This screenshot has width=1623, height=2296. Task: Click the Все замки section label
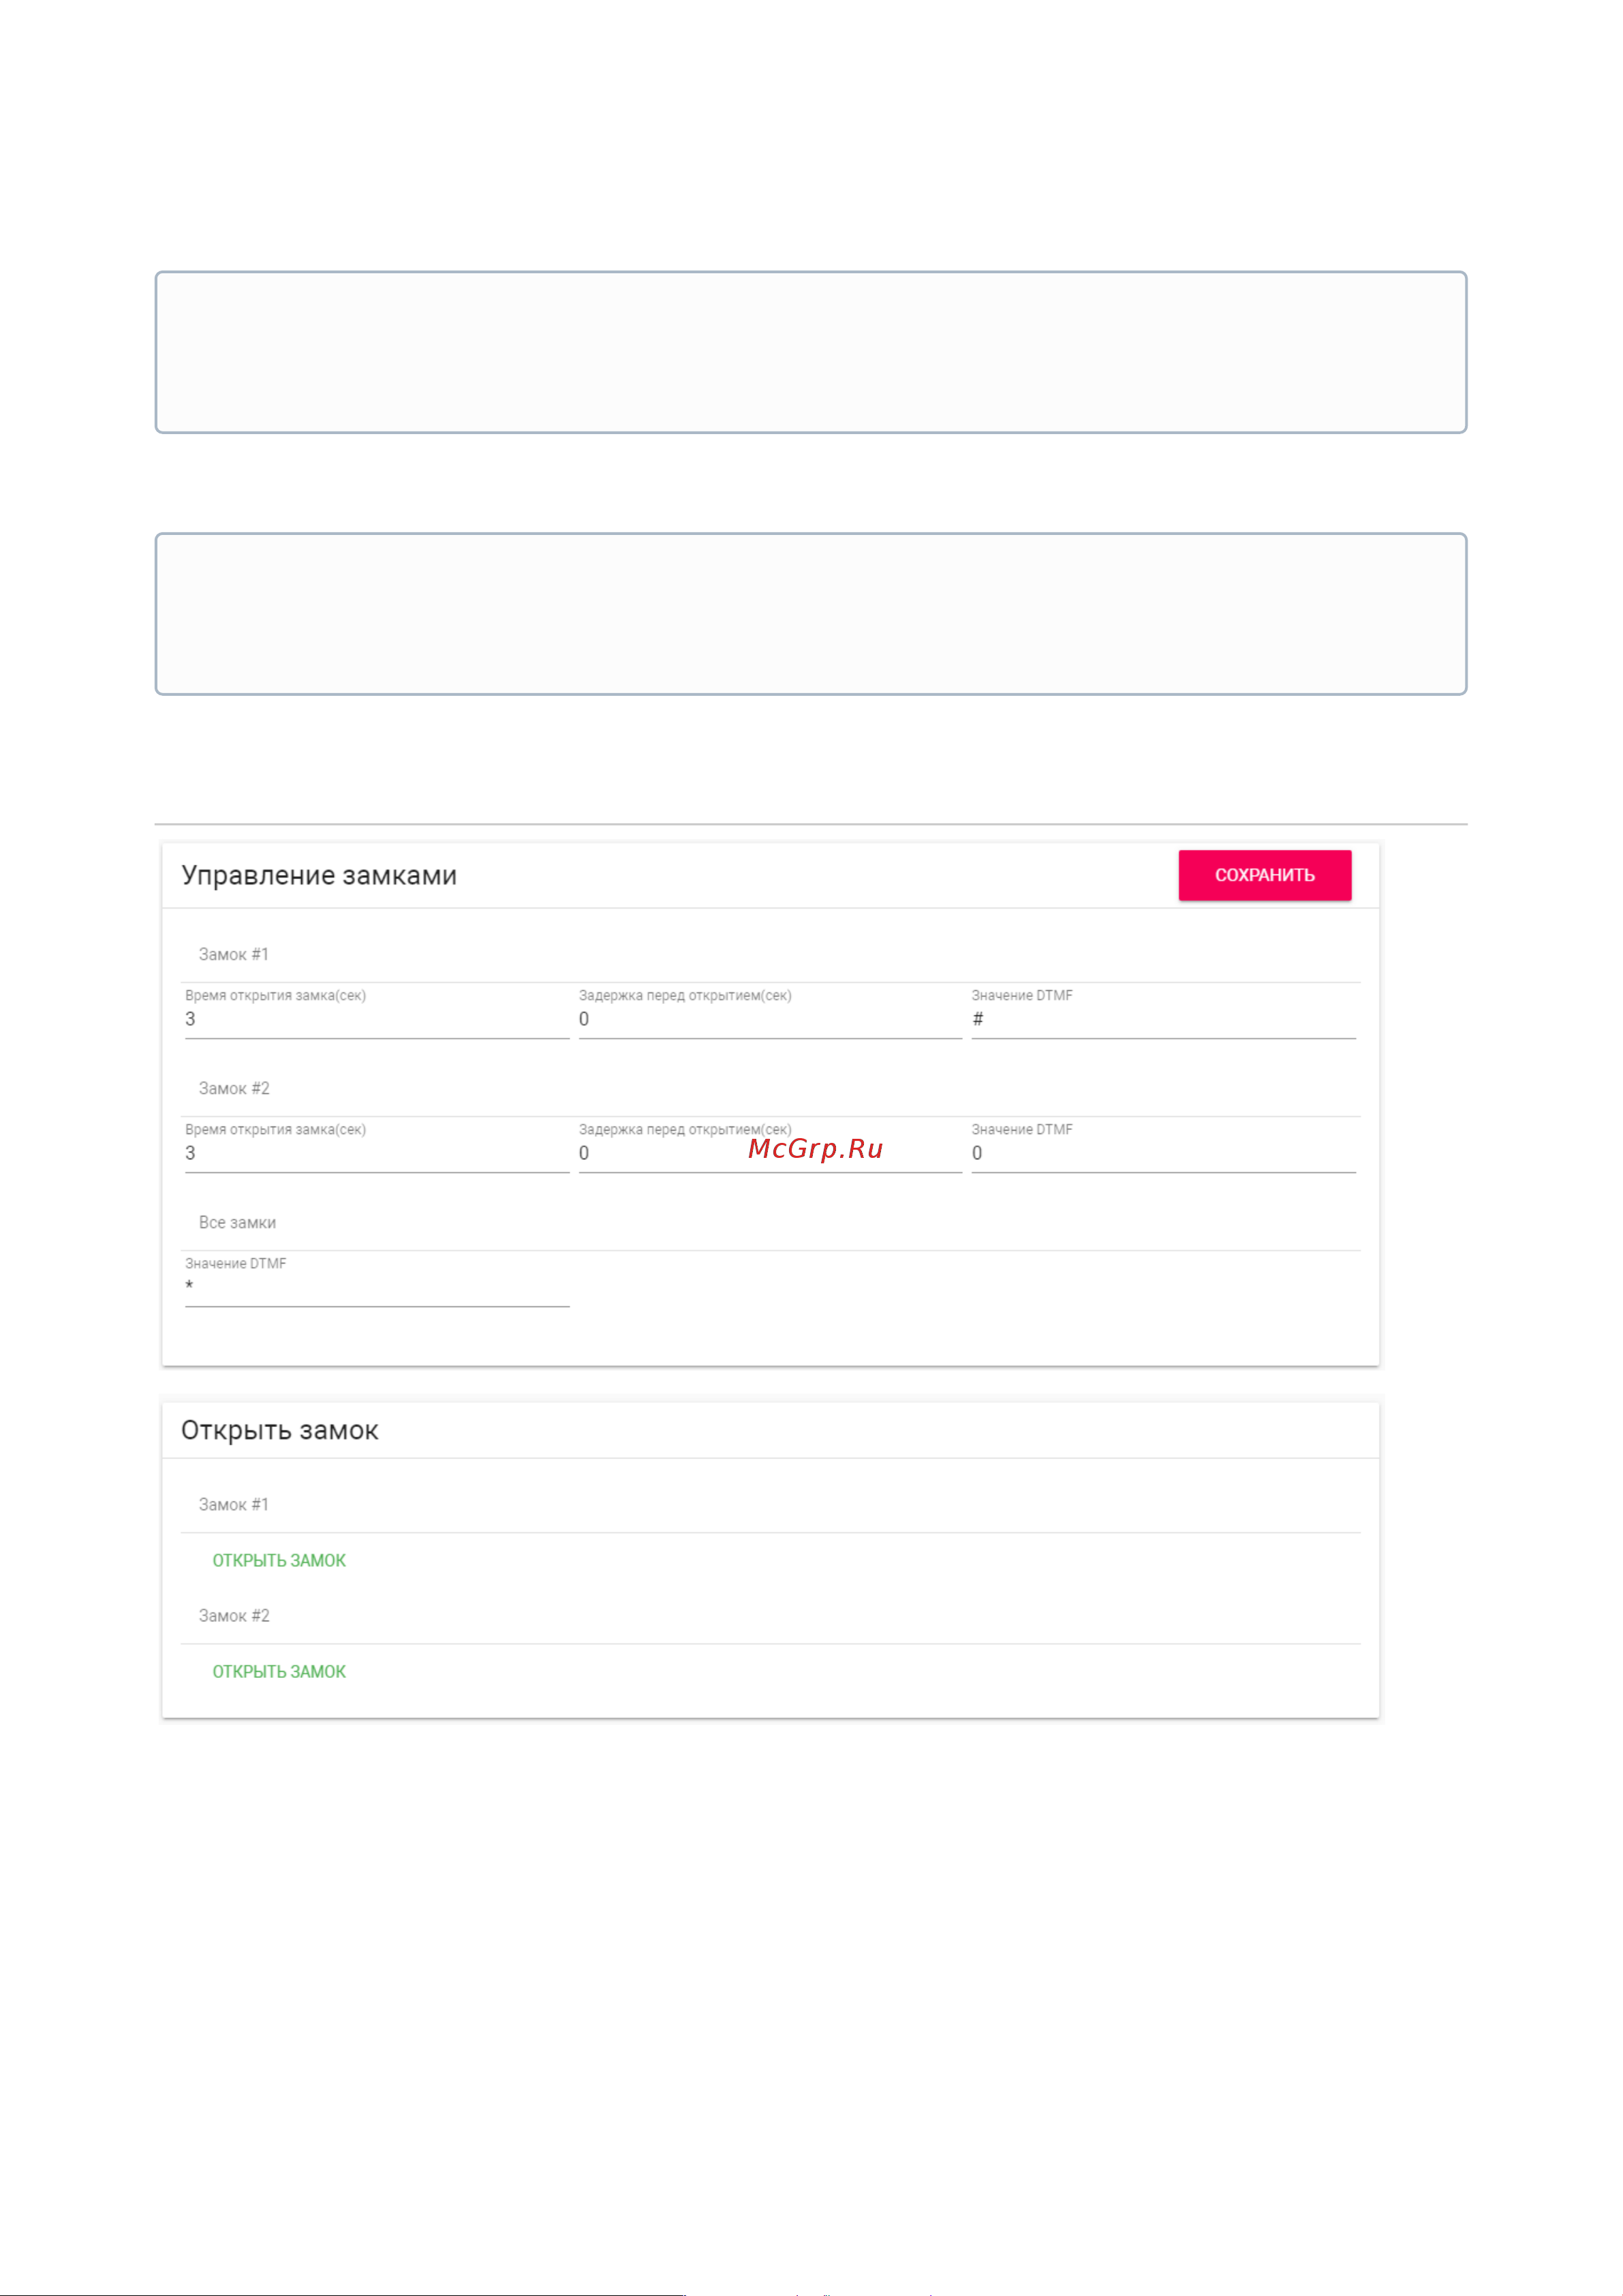pos(237,1222)
